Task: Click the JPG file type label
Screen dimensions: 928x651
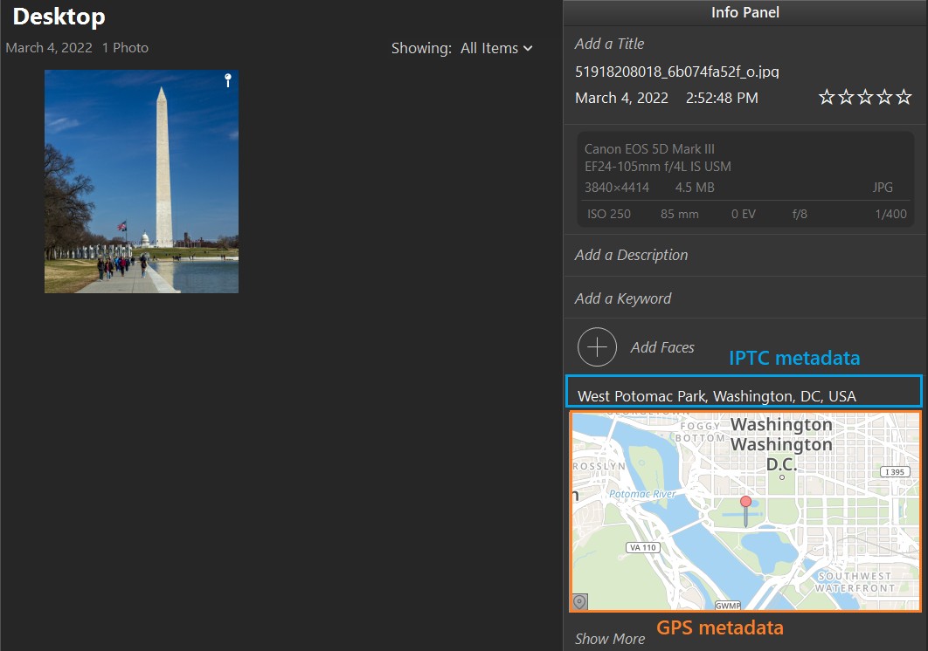Action: coord(883,188)
